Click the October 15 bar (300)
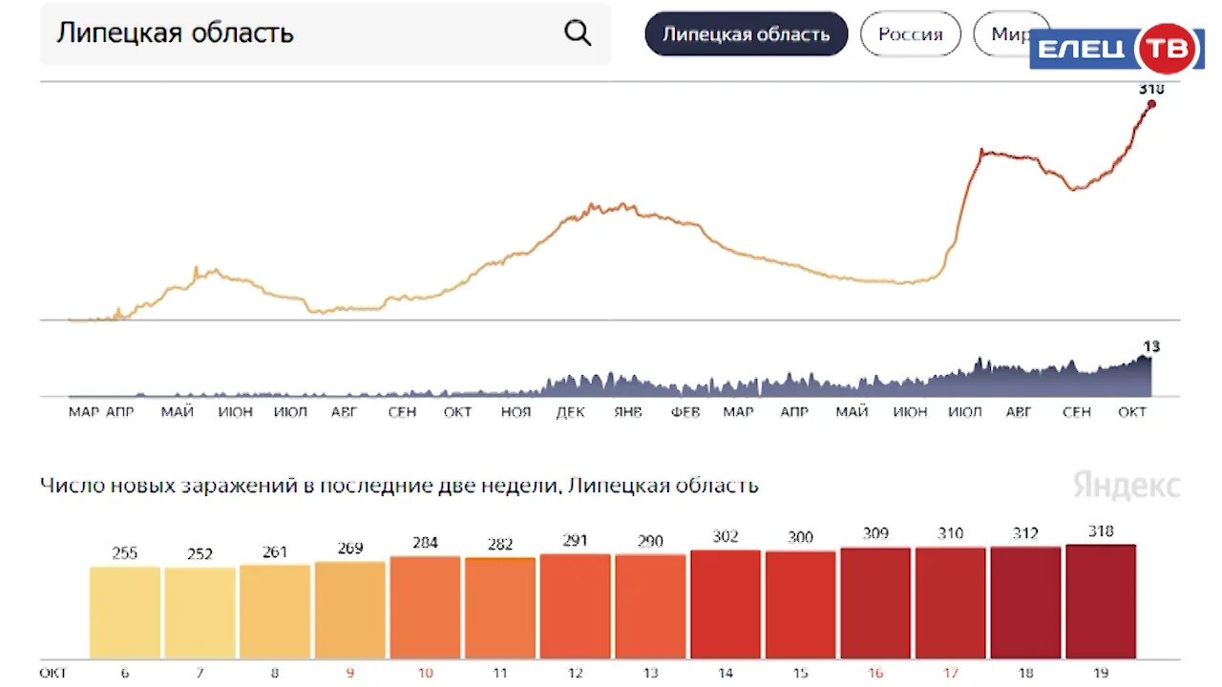 (x=800, y=605)
